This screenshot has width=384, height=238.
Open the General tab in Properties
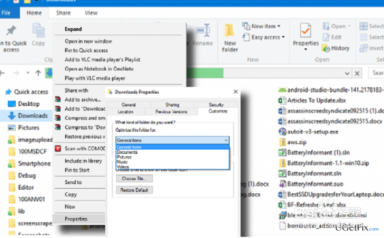(128, 105)
